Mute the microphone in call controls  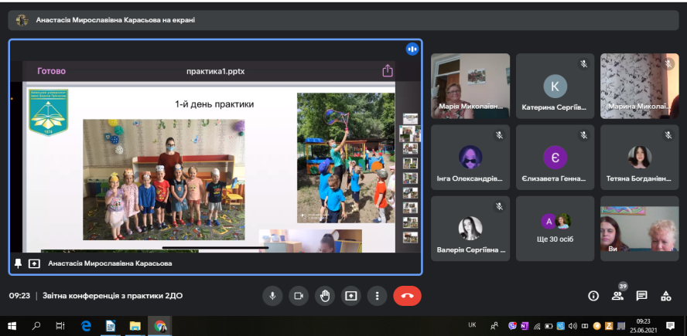coord(272,295)
